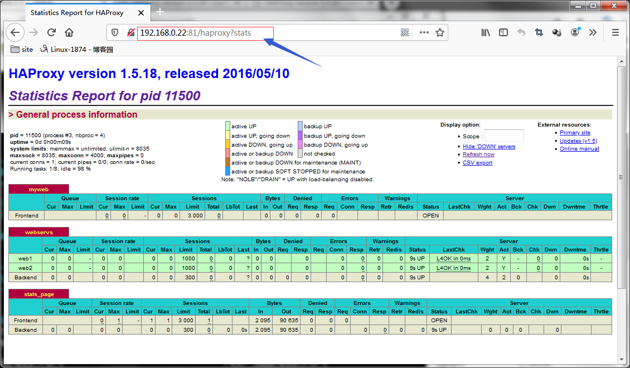Open the Firefox account avatar icon

pos(575,32)
